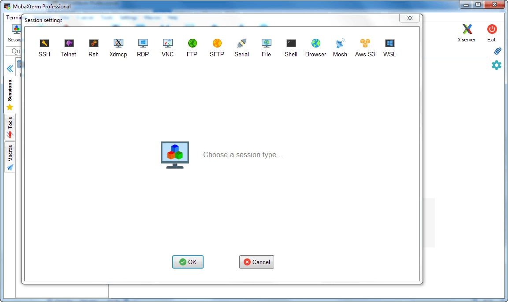
Task: Choose the RDP session icon
Action: 143,48
